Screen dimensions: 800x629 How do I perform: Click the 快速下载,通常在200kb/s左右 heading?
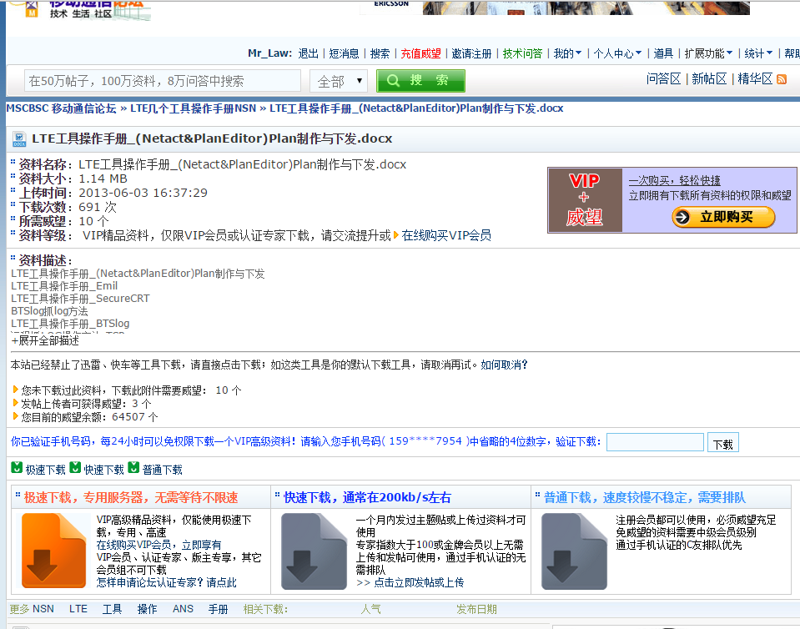(367, 498)
